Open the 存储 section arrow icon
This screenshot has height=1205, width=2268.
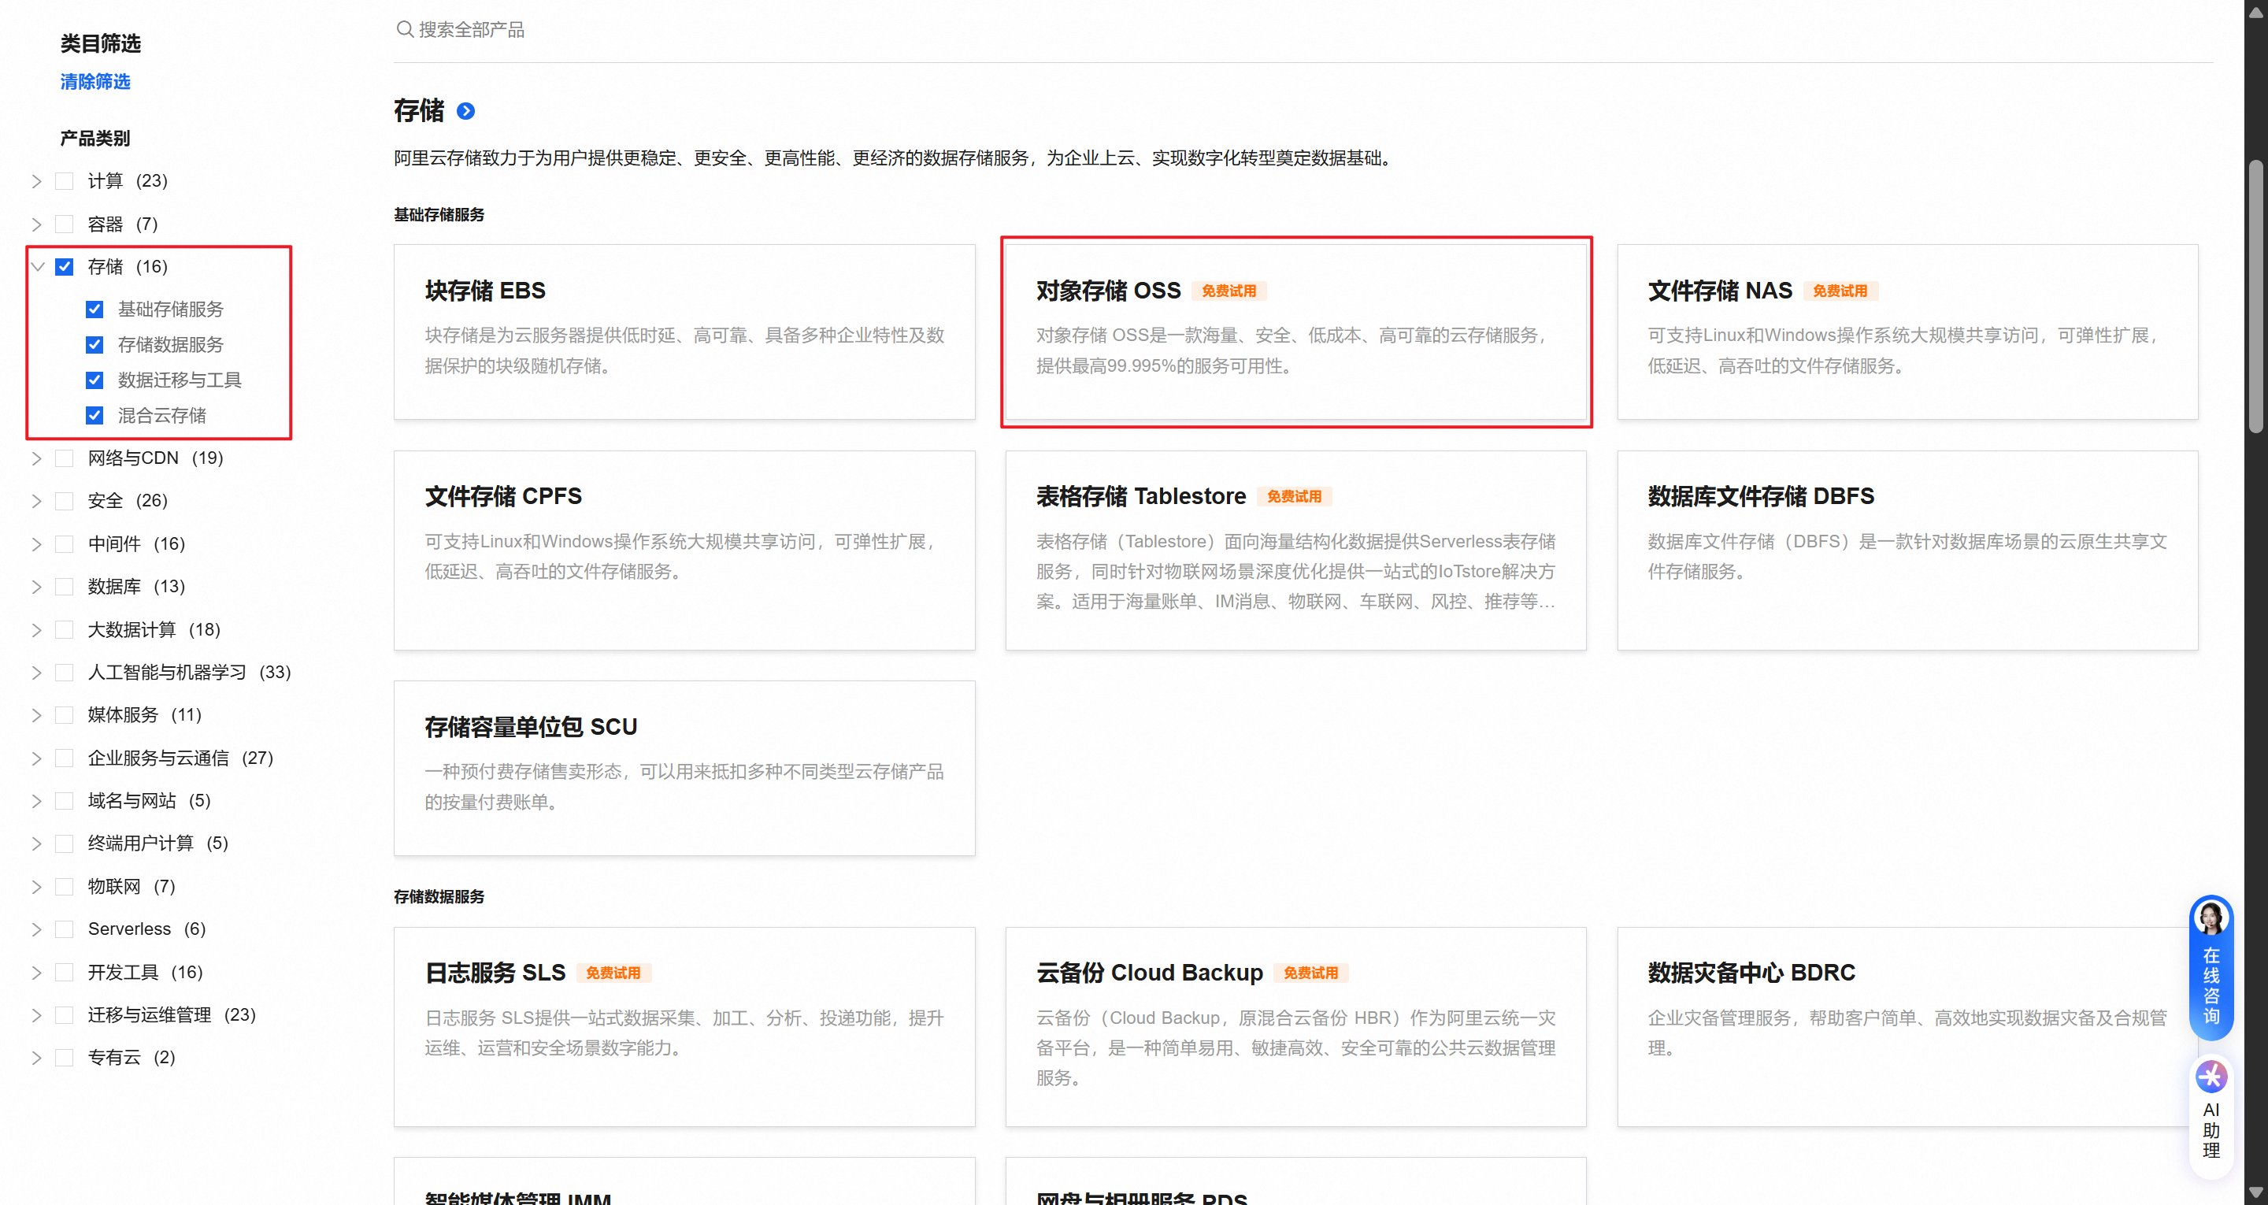pos(465,111)
